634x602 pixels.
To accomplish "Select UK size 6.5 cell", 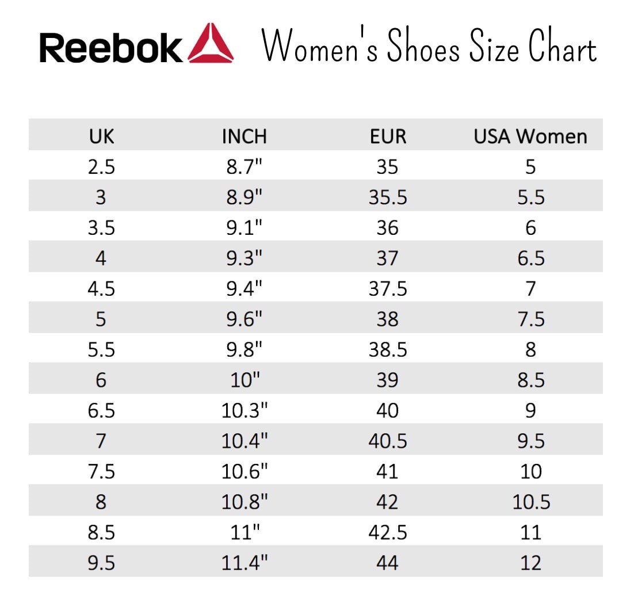I will pos(101,411).
